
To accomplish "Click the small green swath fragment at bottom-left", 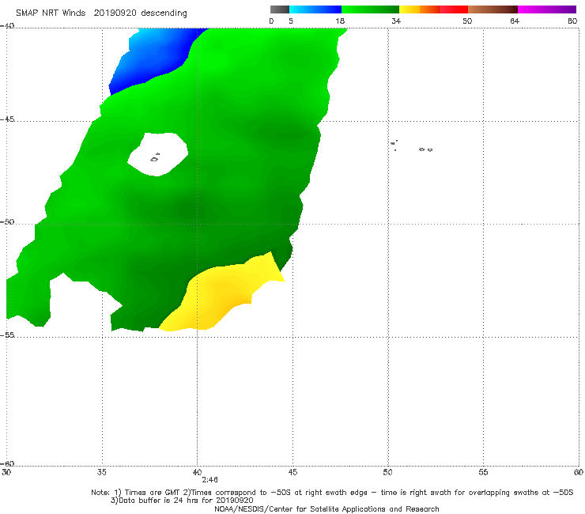I will pos(28,300).
